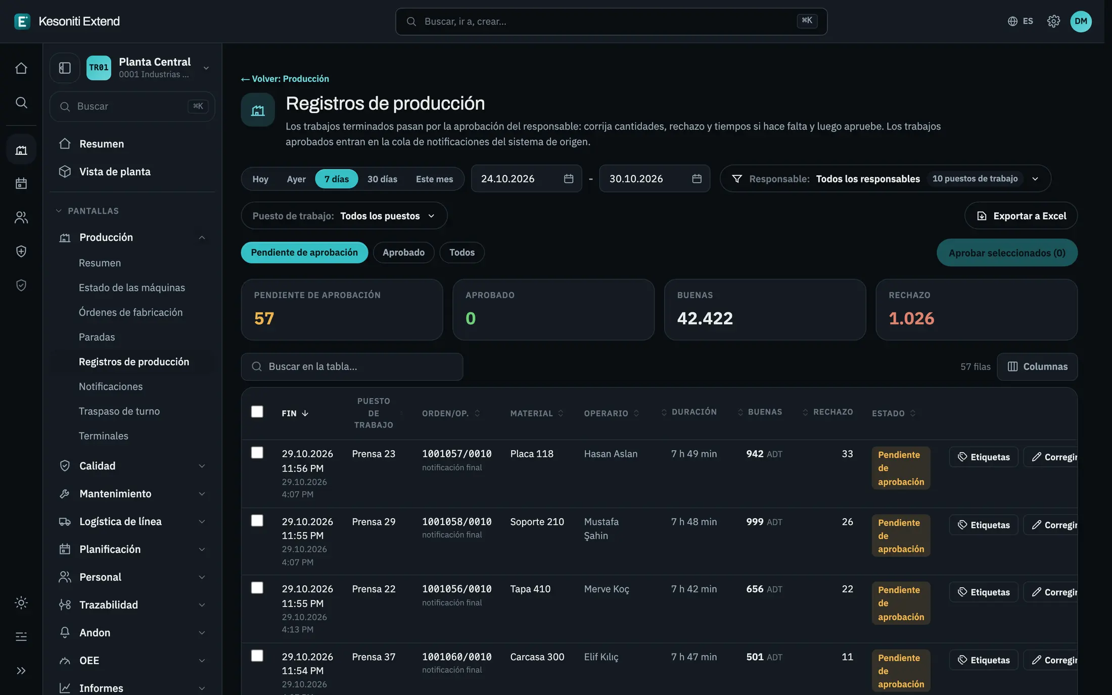Toggle the select-all header checkbox
Image resolution: width=1112 pixels, height=695 pixels.
pos(257,411)
